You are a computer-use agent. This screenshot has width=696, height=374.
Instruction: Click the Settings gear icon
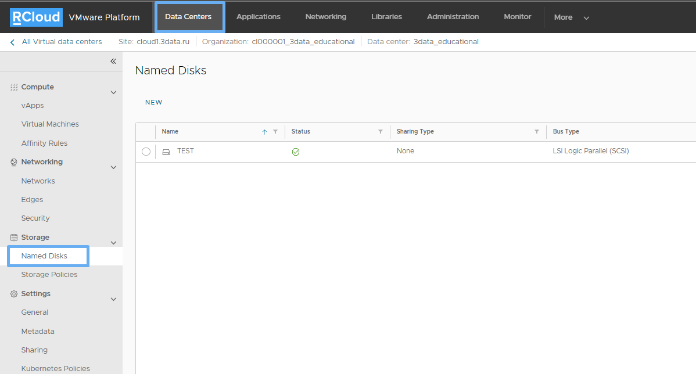click(x=14, y=294)
